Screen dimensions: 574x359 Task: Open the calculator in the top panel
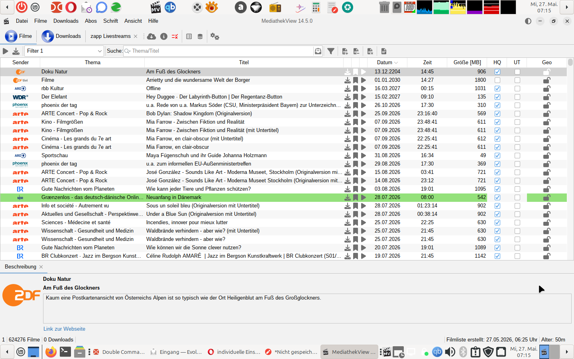click(x=316, y=7)
